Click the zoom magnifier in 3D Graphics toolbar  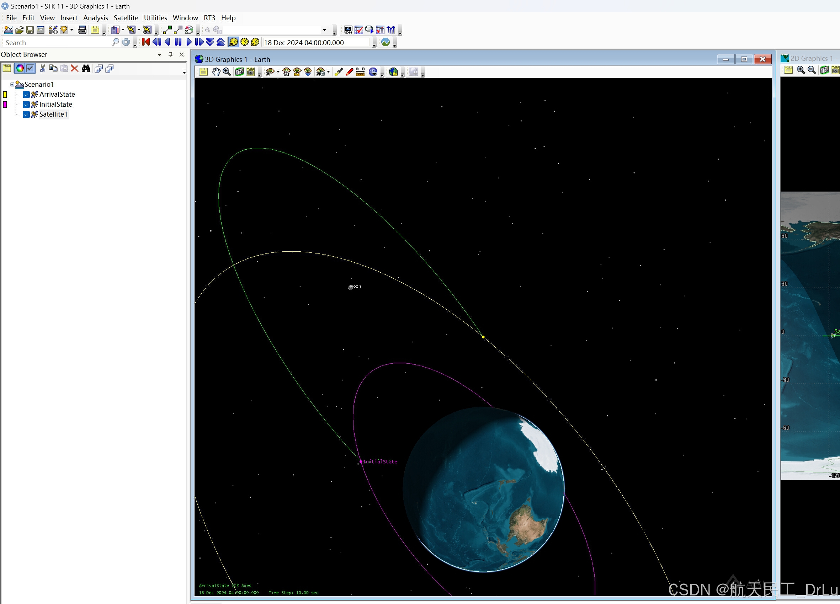[227, 72]
